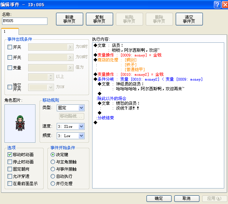Select event page tab 1
This screenshot has width=228, height=204.
coord(10,31)
